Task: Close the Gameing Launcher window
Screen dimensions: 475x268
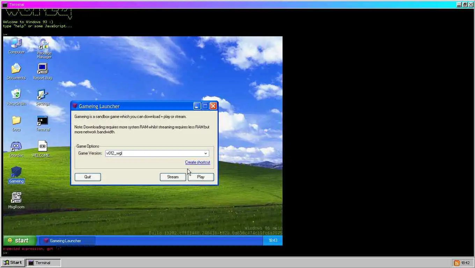Action: (x=213, y=106)
